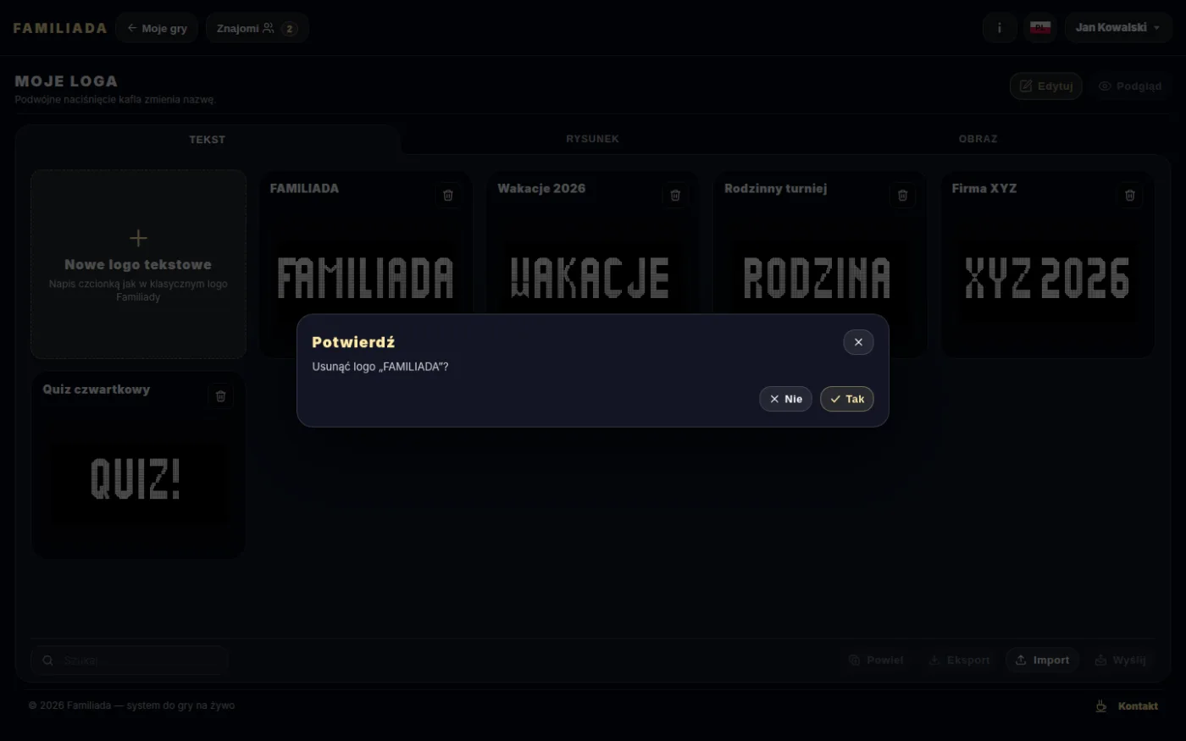This screenshot has height=741, width=1186.
Task: Cancel deletion with the Nie button
Action: coord(785,399)
